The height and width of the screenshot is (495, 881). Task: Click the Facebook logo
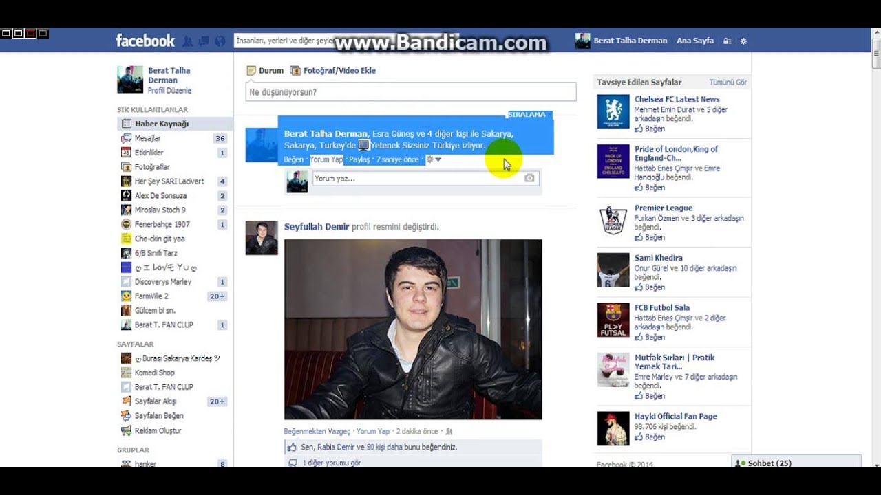point(145,41)
